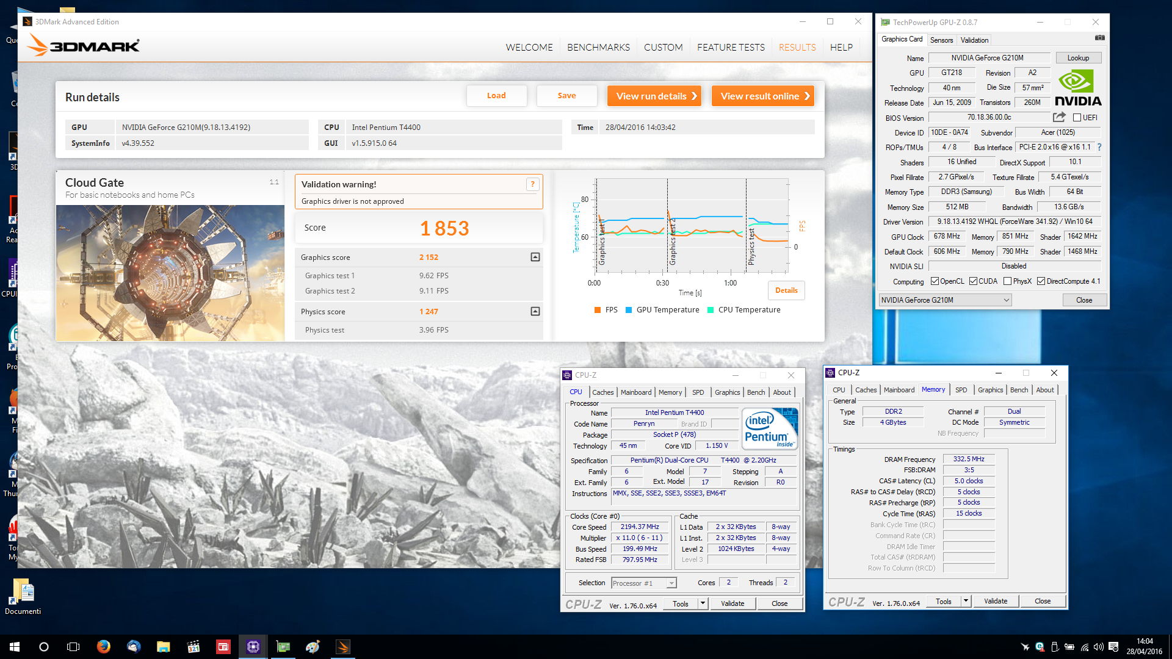Toggle the UEFI checkbox in GPU-Z
This screenshot has width=1172, height=659.
tap(1077, 118)
